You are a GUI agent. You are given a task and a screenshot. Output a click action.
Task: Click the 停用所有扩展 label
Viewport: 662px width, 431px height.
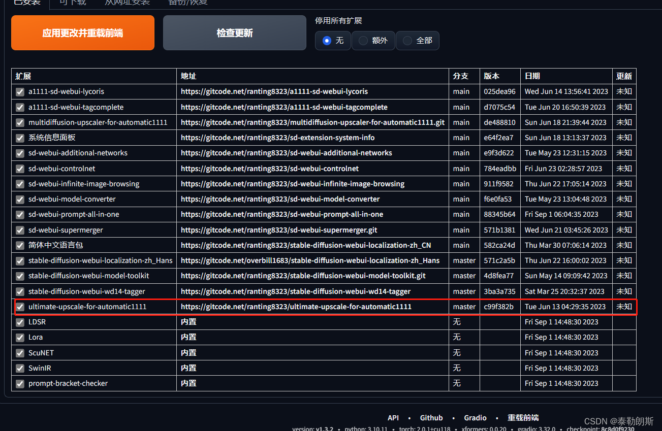pyautogui.click(x=338, y=21)
